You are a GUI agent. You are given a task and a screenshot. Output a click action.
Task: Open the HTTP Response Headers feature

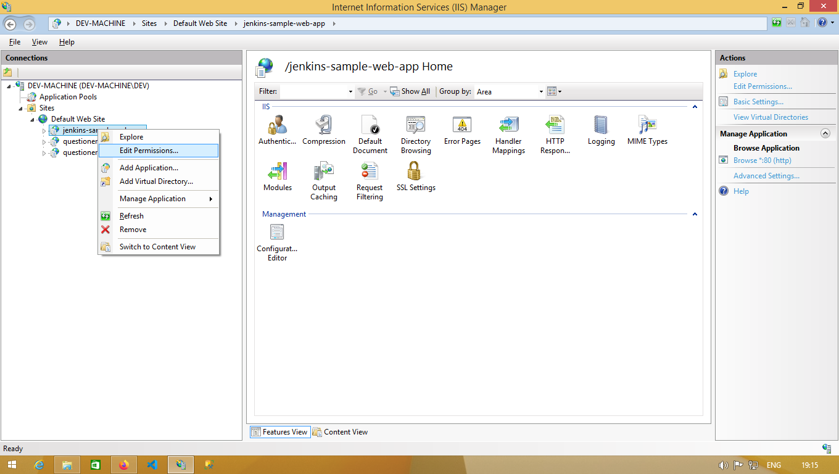pyautogui.click(x=555, y=135)
